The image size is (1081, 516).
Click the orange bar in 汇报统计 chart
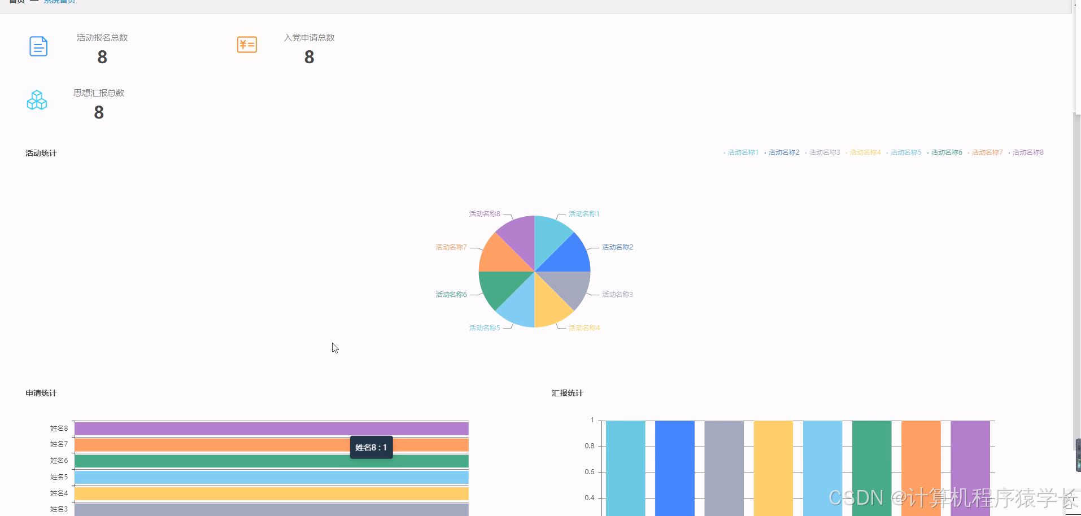pyautogui.click(x=921, y=468)
